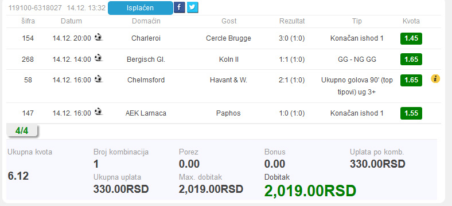This screenshot has width=452, height=206.
Task: Click the Kvota column header
Action: (x=411, y=21)
